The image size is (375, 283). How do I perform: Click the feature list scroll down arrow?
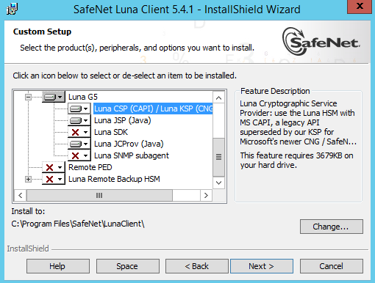[x=218, y=183]
